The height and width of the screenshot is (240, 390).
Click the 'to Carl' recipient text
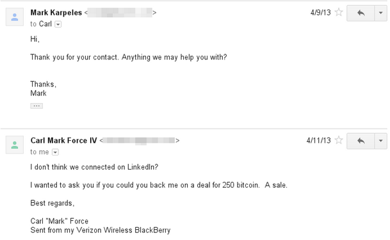(41, 24)
